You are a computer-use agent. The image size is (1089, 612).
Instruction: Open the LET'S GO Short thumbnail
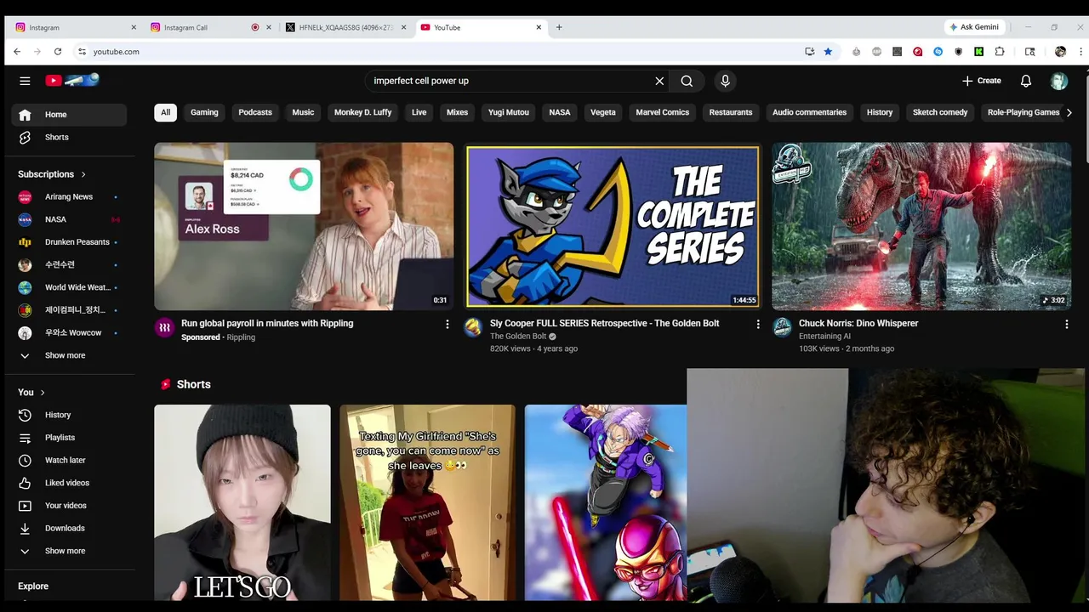[x=242, y=502]
